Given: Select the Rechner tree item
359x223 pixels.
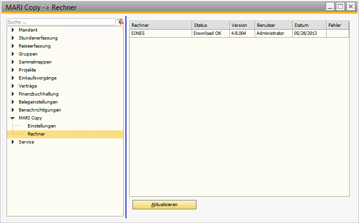Looking at the screenshot, I should click(x=36, y=134).
